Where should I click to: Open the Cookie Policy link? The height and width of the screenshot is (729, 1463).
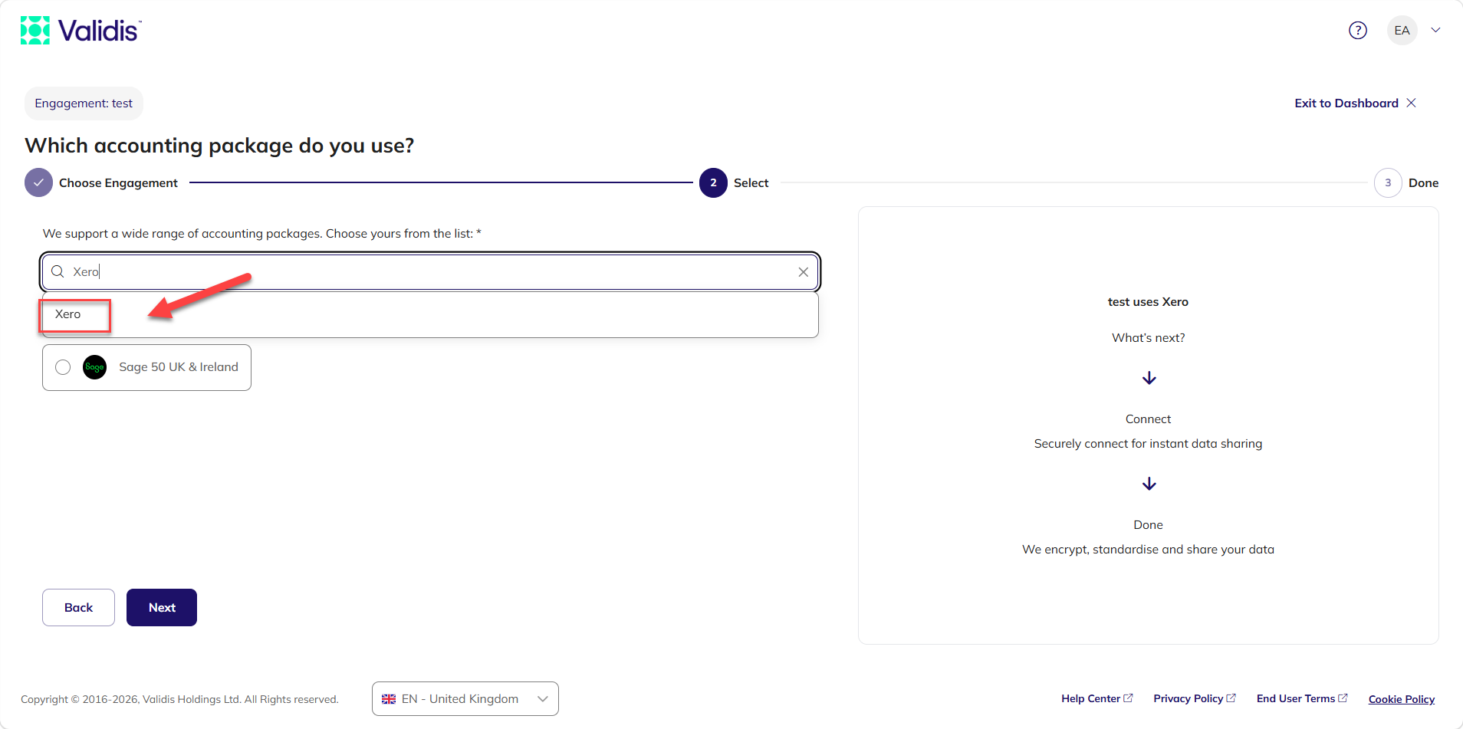tap(1402, 699)
